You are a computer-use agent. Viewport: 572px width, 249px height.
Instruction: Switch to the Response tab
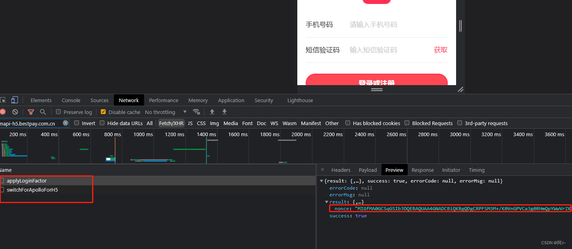(422, 169)
